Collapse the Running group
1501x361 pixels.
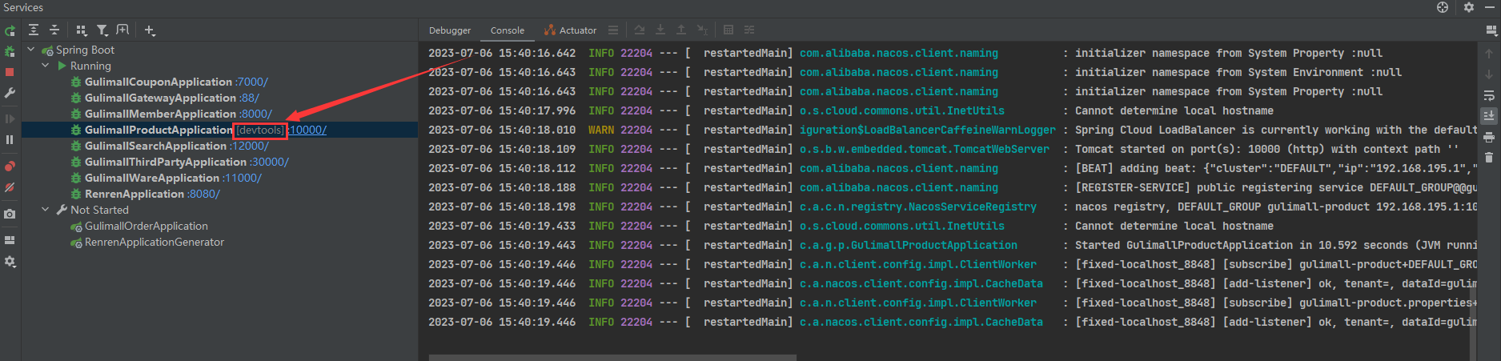[x=46, y=66]
